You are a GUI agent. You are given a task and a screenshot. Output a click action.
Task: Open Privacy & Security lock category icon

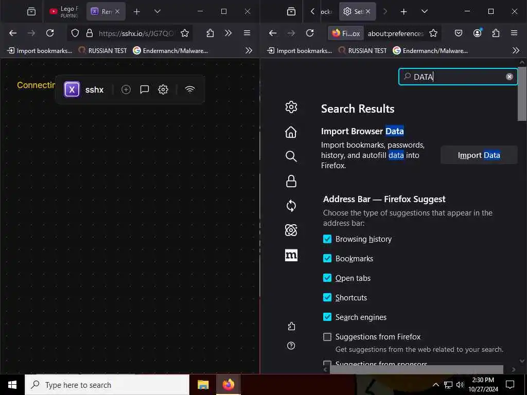[x=291, y=181]
